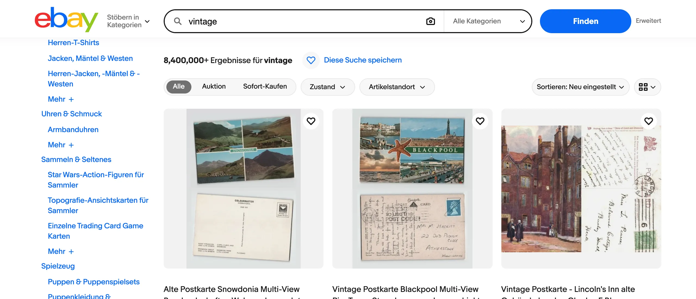Open Herren-T-Shirts category
Screen dimensions: 696x299
tap(73, 43)
